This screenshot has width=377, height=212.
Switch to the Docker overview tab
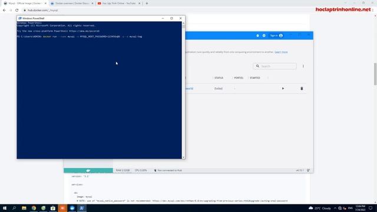tap(71, 4)
